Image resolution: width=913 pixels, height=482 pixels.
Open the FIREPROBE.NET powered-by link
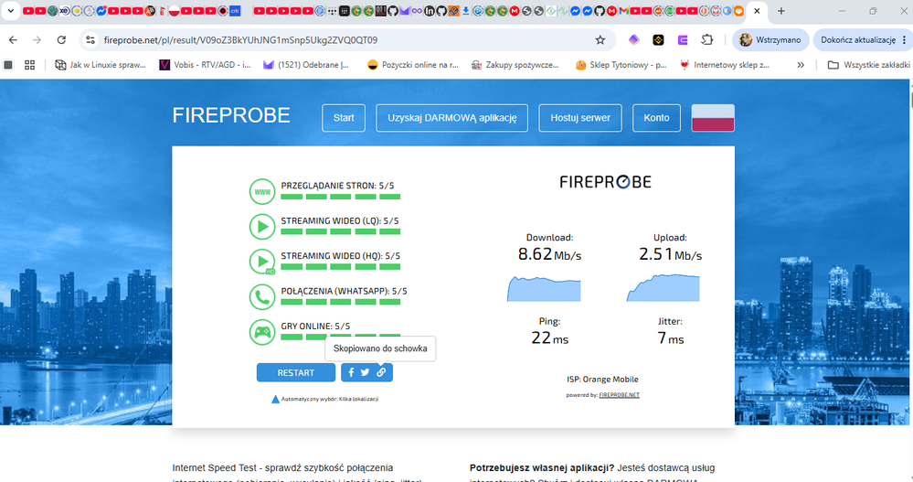click(x=619, y=395)
